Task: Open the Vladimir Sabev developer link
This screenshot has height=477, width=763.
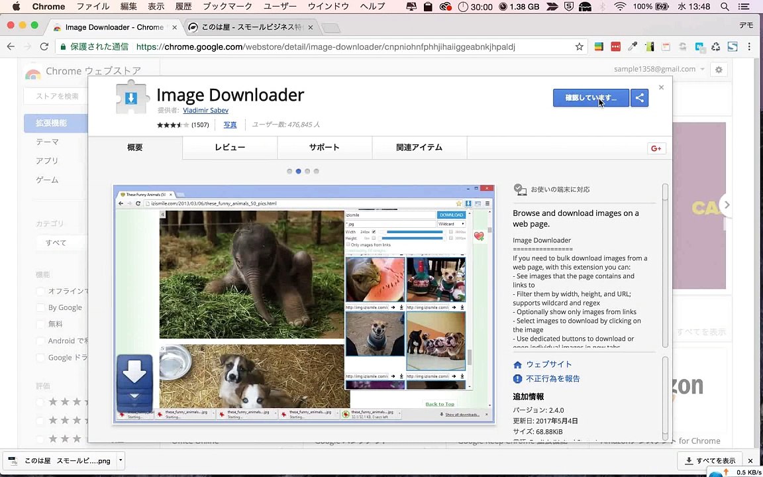Action: (x=205, y=111)
